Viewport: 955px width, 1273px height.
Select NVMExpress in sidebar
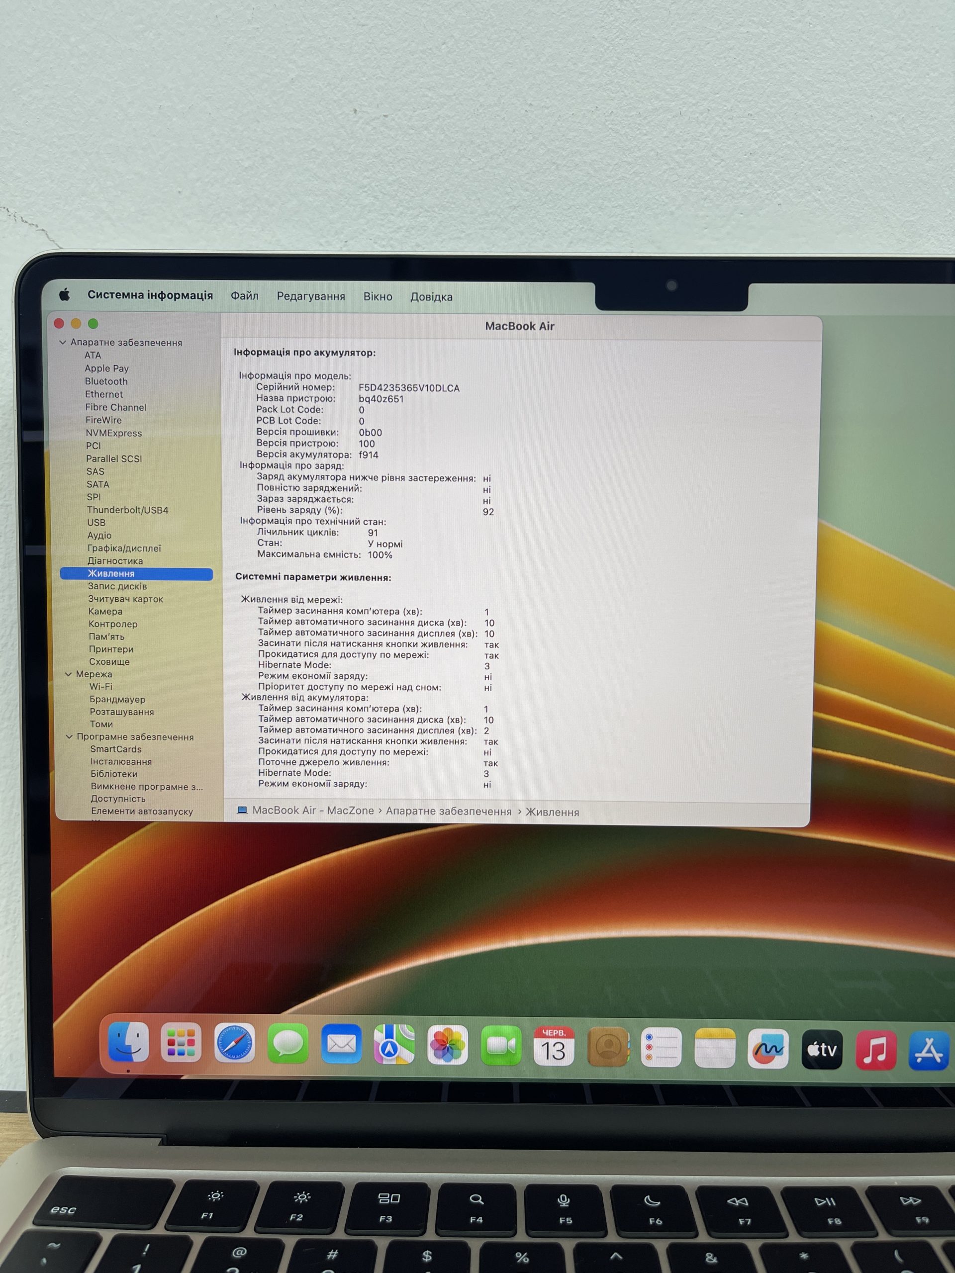point(113,433)
